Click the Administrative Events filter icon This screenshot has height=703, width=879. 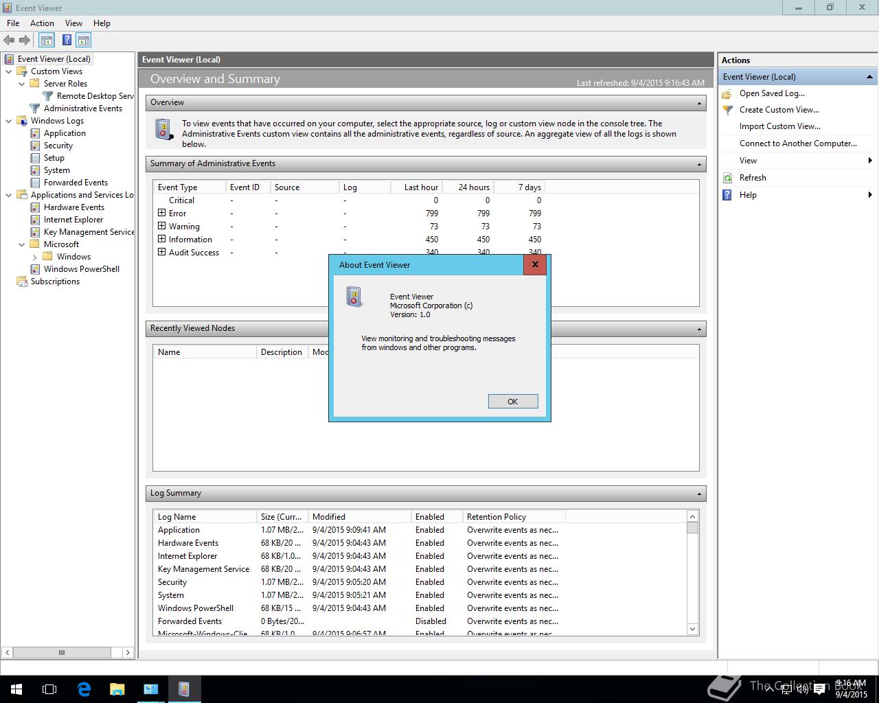click(35, 108)
